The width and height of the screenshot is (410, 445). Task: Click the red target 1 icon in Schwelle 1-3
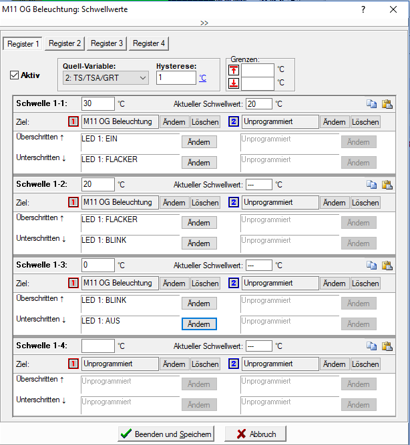coord(73,284)
